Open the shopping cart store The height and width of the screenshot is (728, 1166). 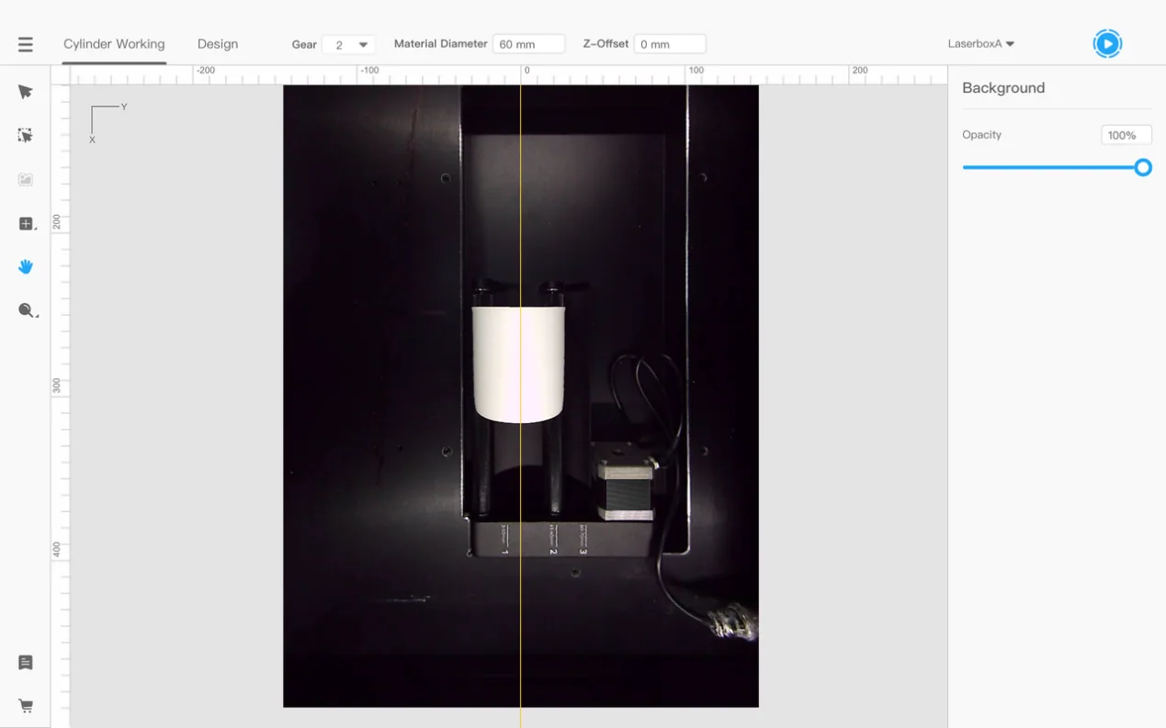tap(26, 706)
